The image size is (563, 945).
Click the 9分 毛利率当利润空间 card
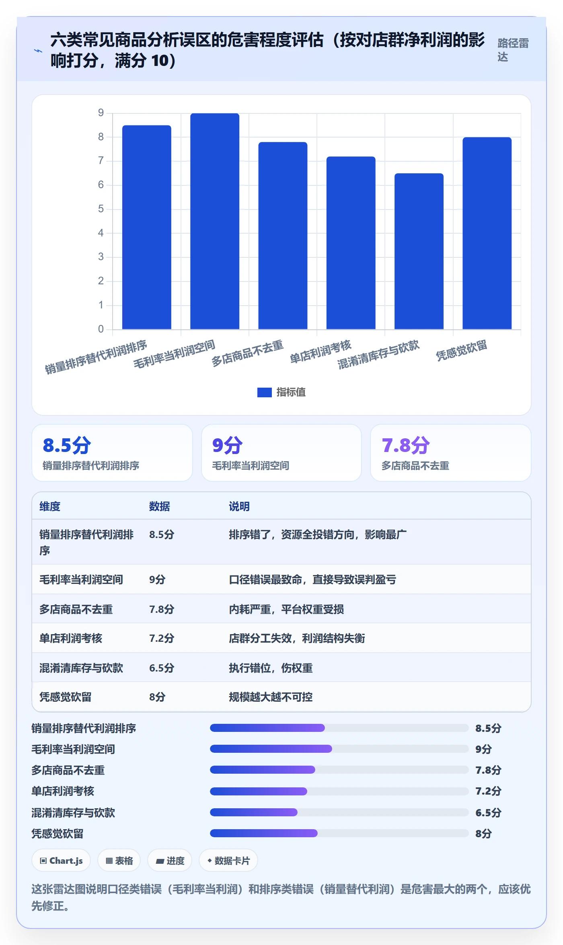point(281,453)
